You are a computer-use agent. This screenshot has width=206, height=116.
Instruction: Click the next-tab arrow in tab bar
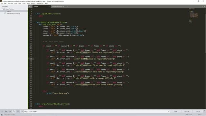31,6
